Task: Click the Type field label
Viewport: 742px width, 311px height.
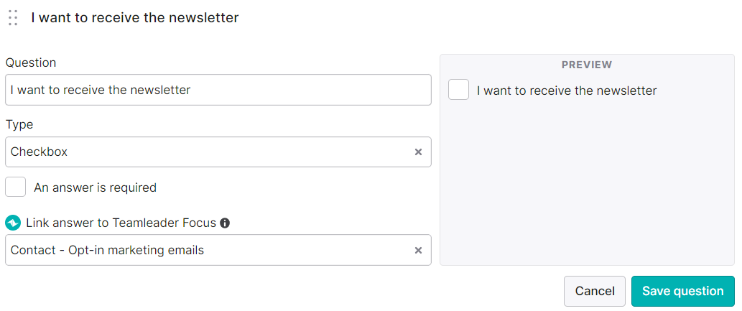Action: point(19,124)
